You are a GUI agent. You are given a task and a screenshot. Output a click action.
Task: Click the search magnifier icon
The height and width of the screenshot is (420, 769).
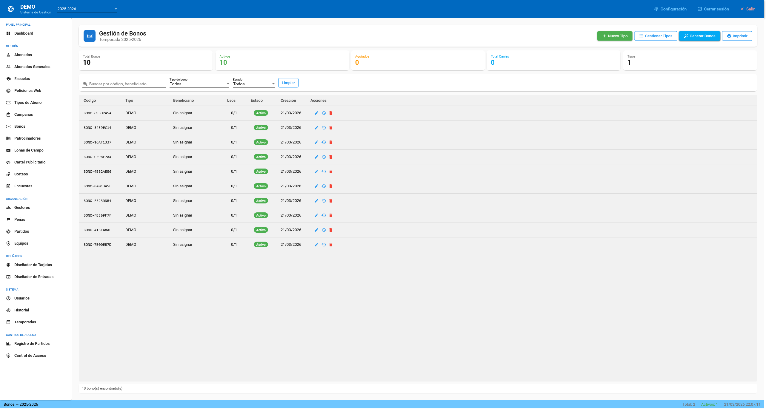point(85,84)
